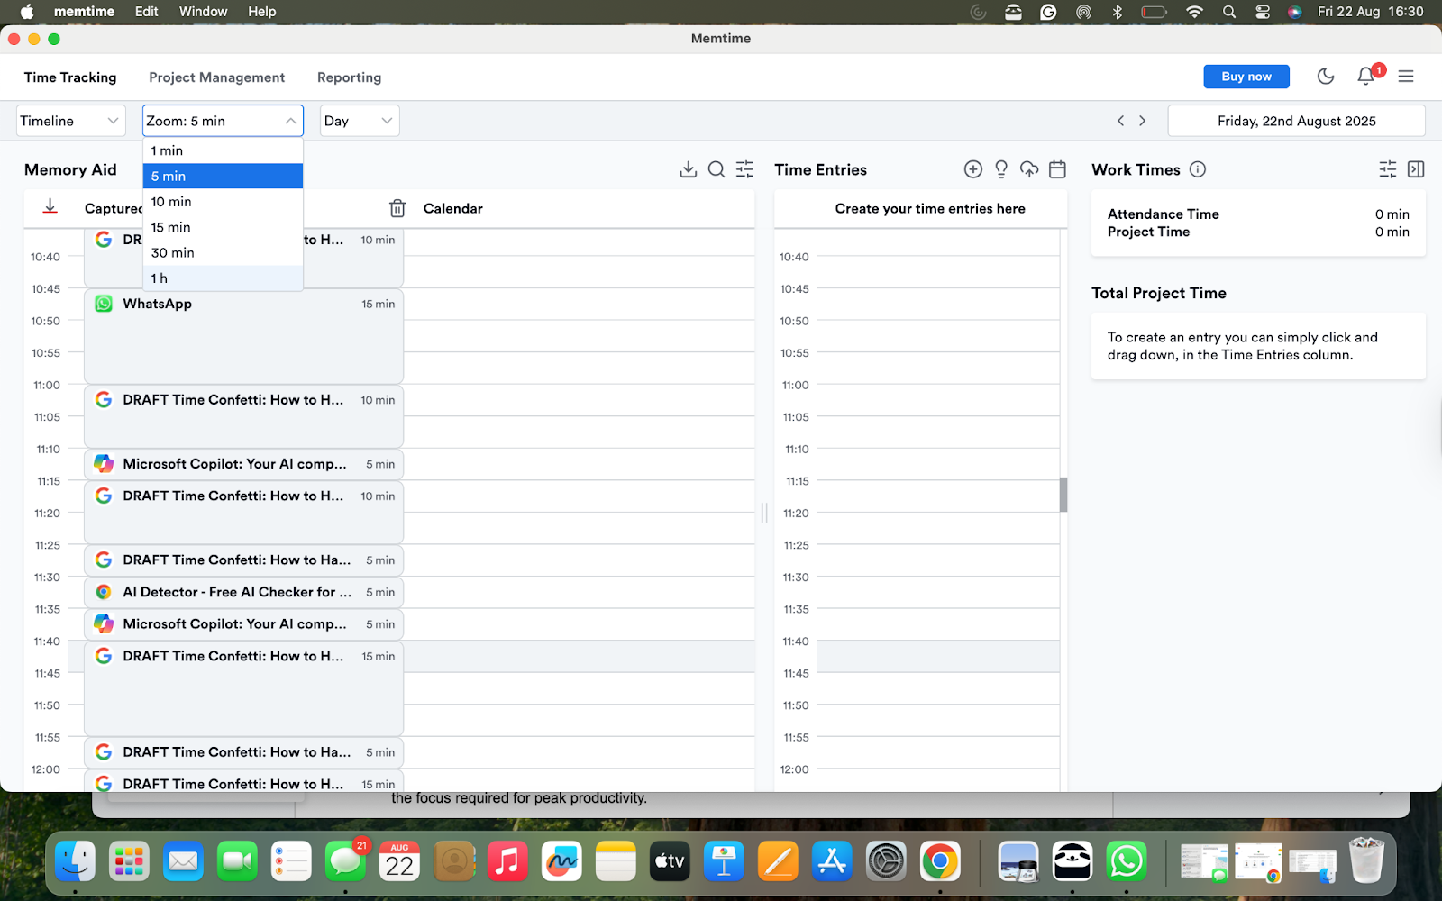The height and width of the screenshot is (901, 1442).
Task: Open Help menu in menu bar
Action: pyautogui.click(x=262, y=12)
